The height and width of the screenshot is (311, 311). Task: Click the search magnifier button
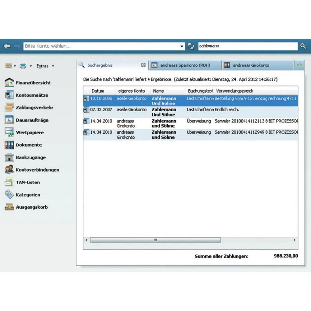click(x=303, y=46)
